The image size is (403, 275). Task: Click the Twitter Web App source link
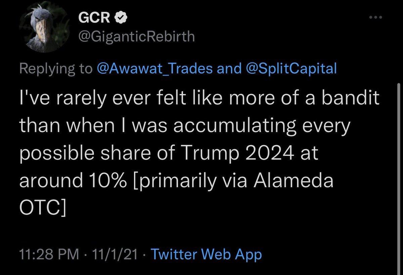pos(206,255)
